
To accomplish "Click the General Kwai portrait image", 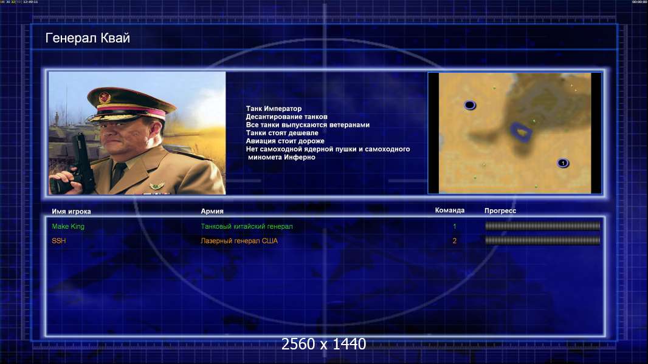I will pos(137,133).
